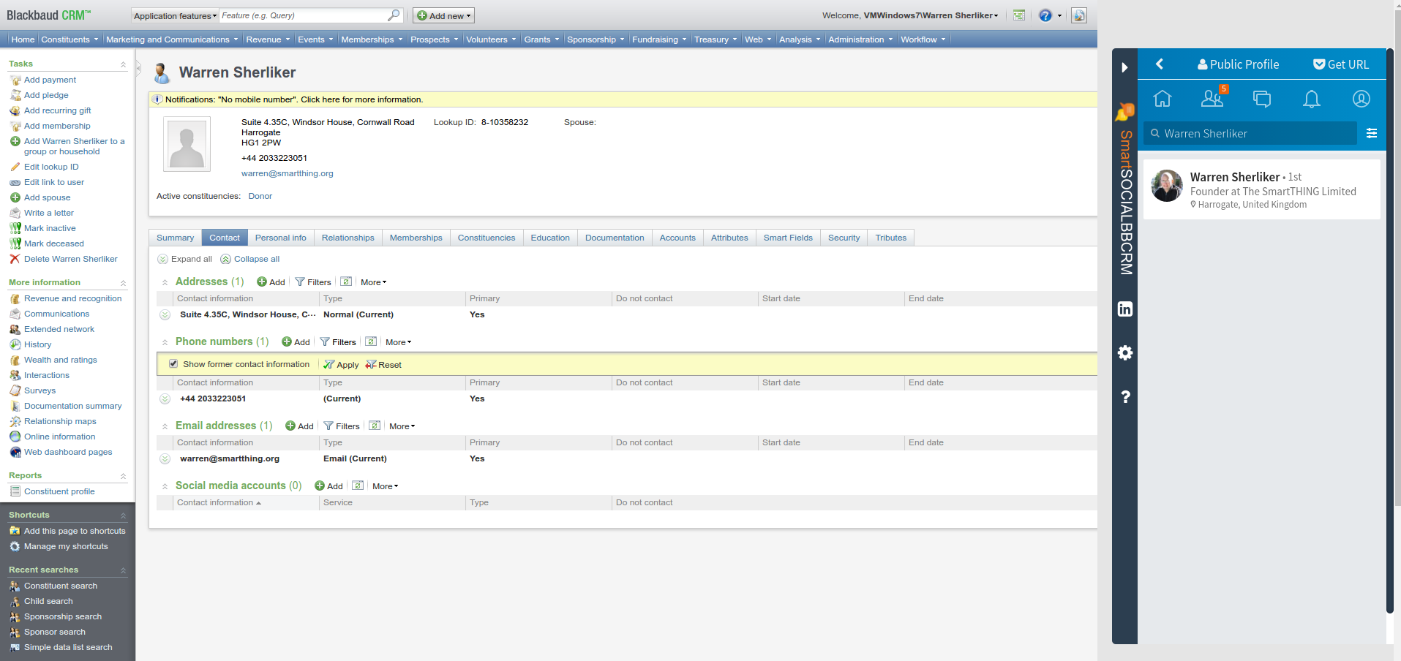Add a new social media account
The height and width of the screenshot is (661, 1401).
[328, 486]
